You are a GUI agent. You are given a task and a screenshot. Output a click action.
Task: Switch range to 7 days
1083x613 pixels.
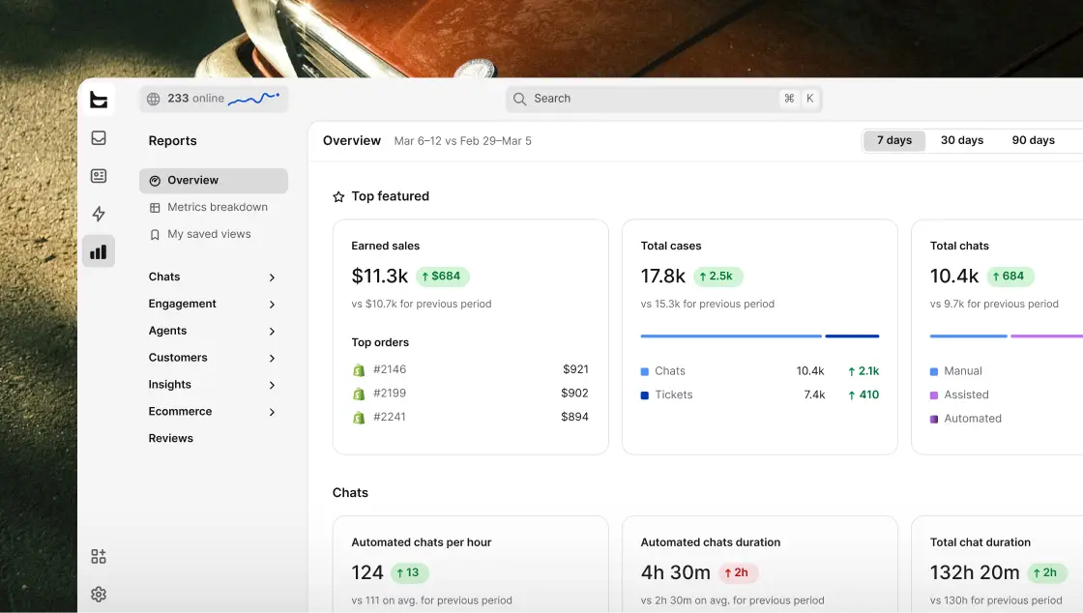894,140
